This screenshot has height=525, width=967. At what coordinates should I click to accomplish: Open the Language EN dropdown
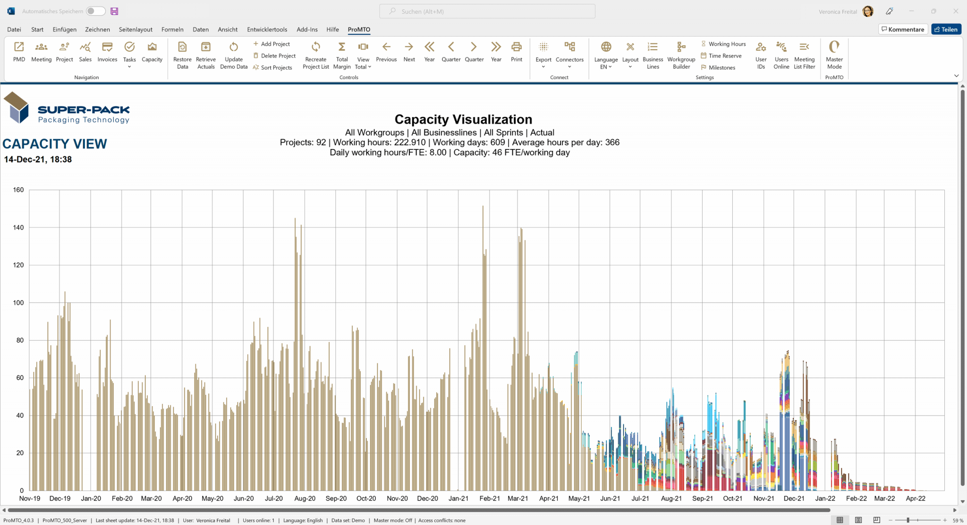tap(606, 63)
